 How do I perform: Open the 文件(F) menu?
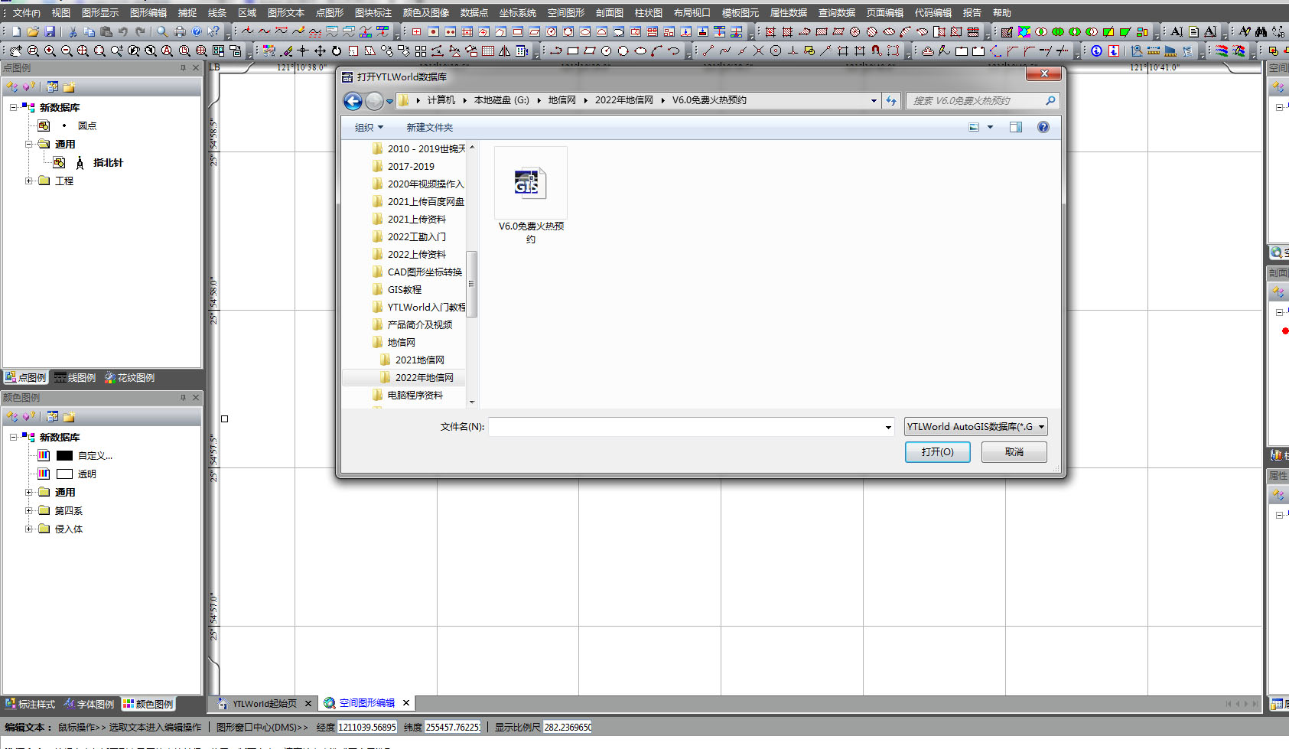[26, 13]
